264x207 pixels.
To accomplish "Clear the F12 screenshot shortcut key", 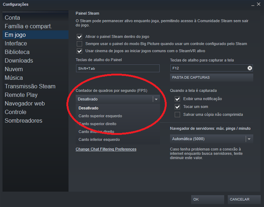I will [x=250, y=68].
